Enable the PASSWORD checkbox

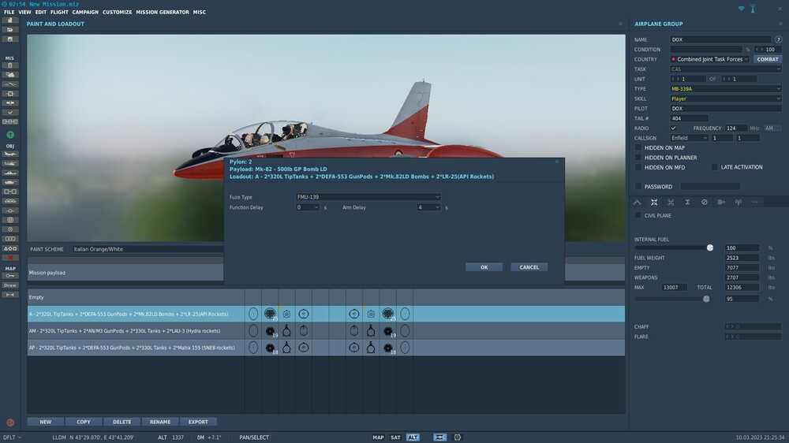(638, 187)
